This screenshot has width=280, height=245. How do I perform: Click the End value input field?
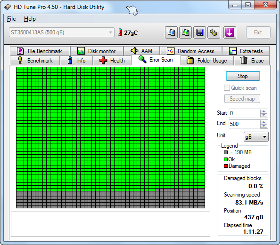[244, 124]
